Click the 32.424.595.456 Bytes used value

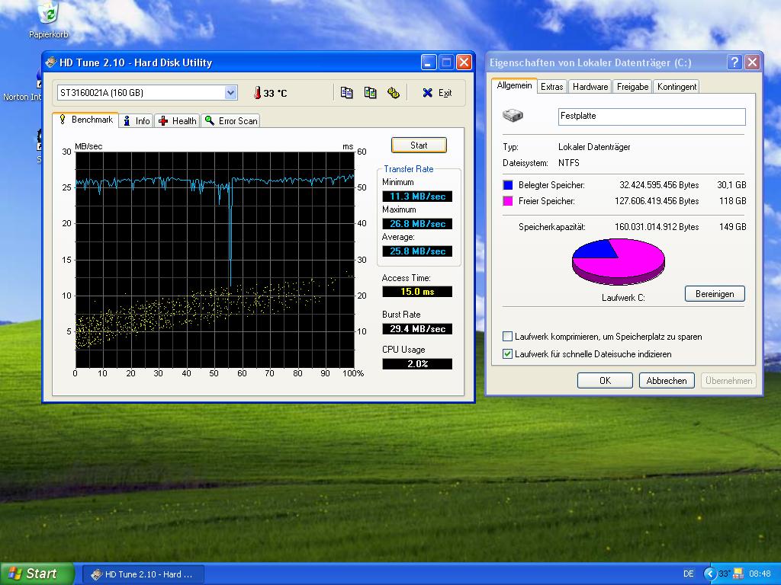pyautogui.click(x=659, y=185)
